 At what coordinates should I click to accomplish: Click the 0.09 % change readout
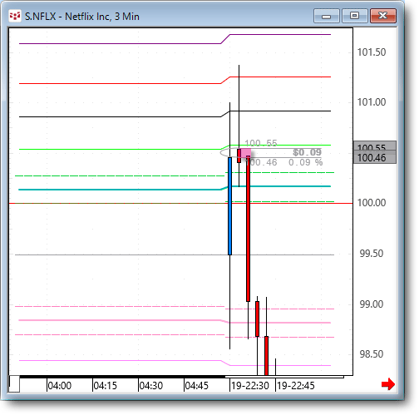[x=305, y=162]
